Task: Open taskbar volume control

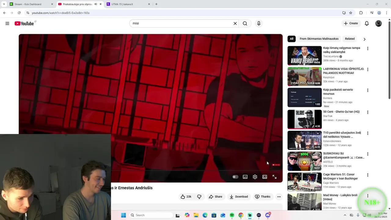Action: pos(369,215)
